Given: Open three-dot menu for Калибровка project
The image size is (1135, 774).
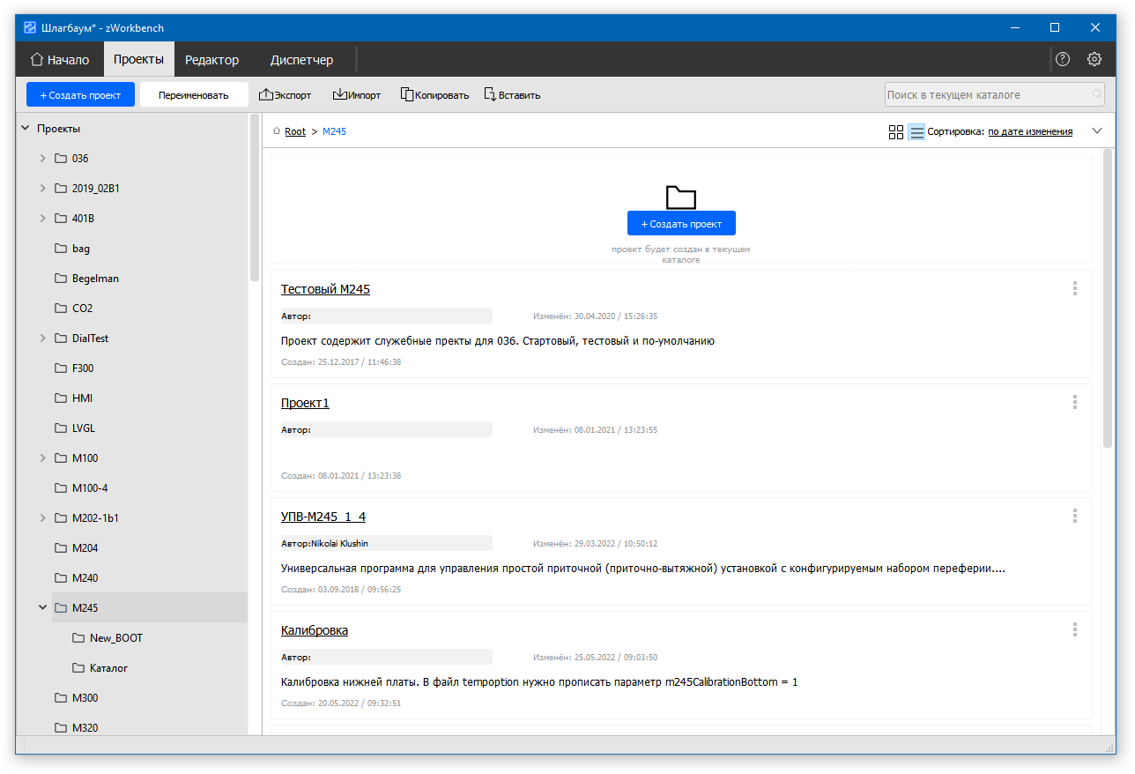Looking at the screenshot, I should click(1075, 629).
